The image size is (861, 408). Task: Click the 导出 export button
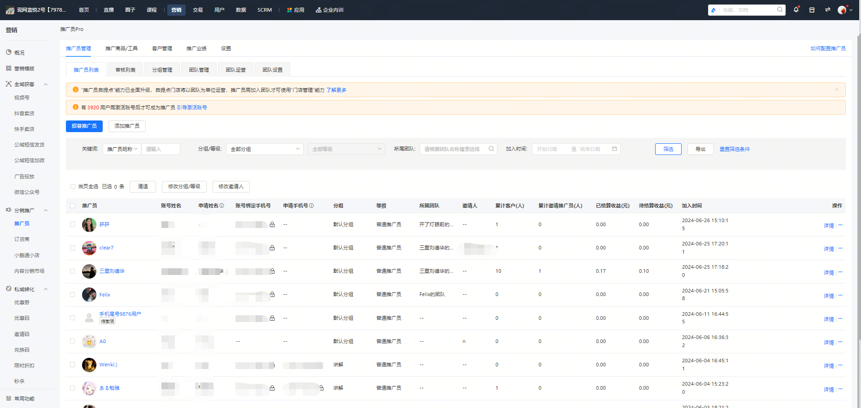[x=700, y=149]
